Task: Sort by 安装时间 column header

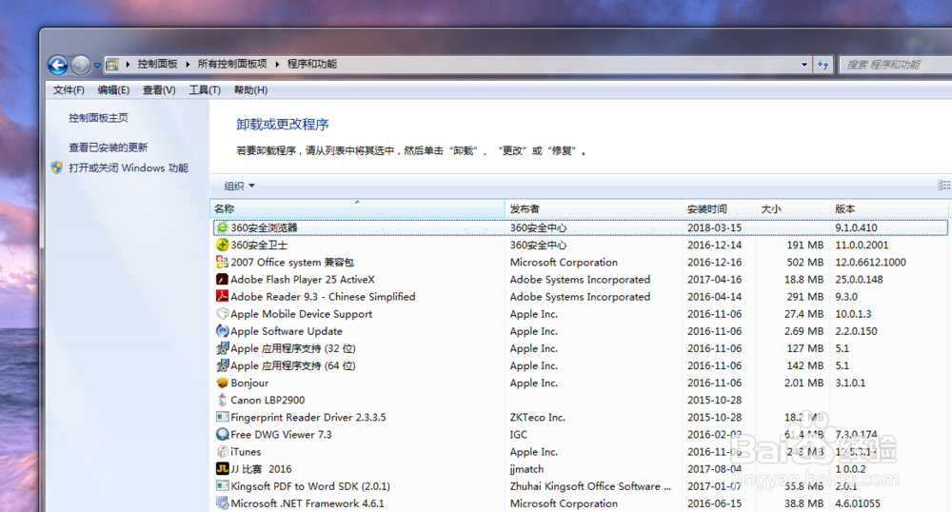Action: pos(719,208)
